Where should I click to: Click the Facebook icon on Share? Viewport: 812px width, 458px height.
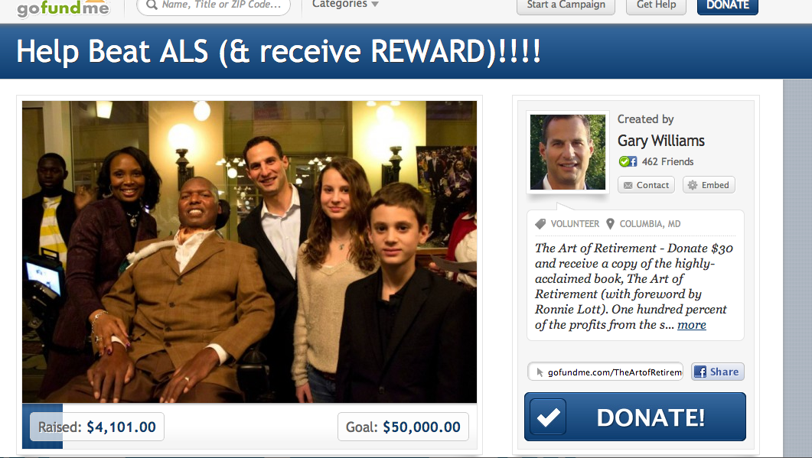[x=700, y=372]
